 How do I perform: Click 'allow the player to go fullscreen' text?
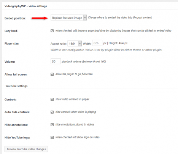[x=74, y=74]
